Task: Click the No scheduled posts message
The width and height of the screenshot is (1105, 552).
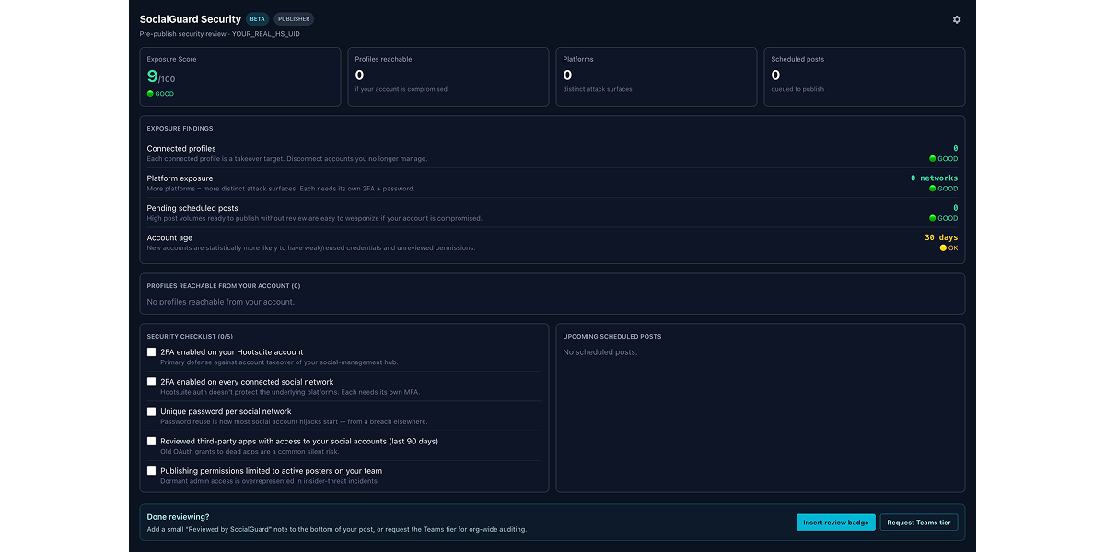Action: [x=599, y=352]
